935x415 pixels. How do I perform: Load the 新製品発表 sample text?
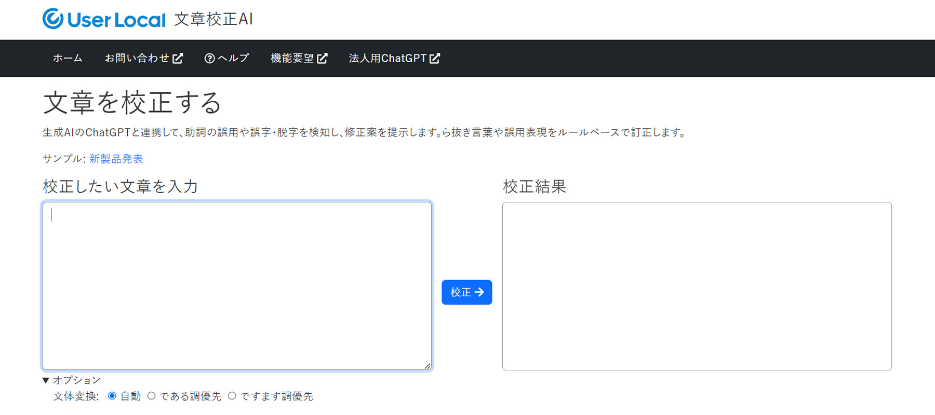[x=116, y=159]
